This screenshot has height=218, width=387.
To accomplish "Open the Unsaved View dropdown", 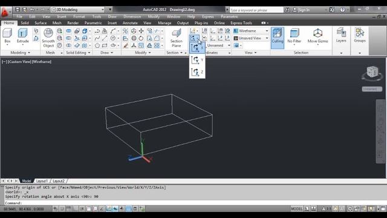I will [x=251, y=38].
